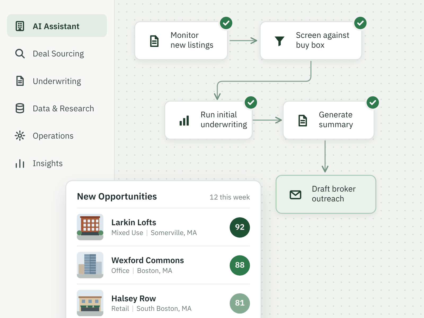Click the bar chart icon in Run initial underwriting
The image size is (424, 318).
click(184, 120)
